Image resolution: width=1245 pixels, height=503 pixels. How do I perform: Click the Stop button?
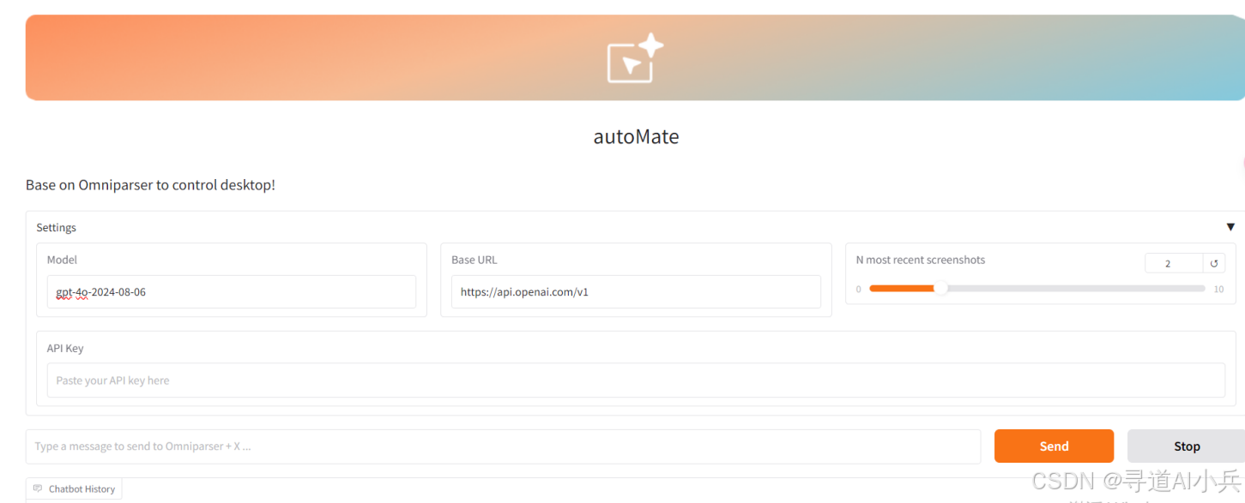[1187, 446]
